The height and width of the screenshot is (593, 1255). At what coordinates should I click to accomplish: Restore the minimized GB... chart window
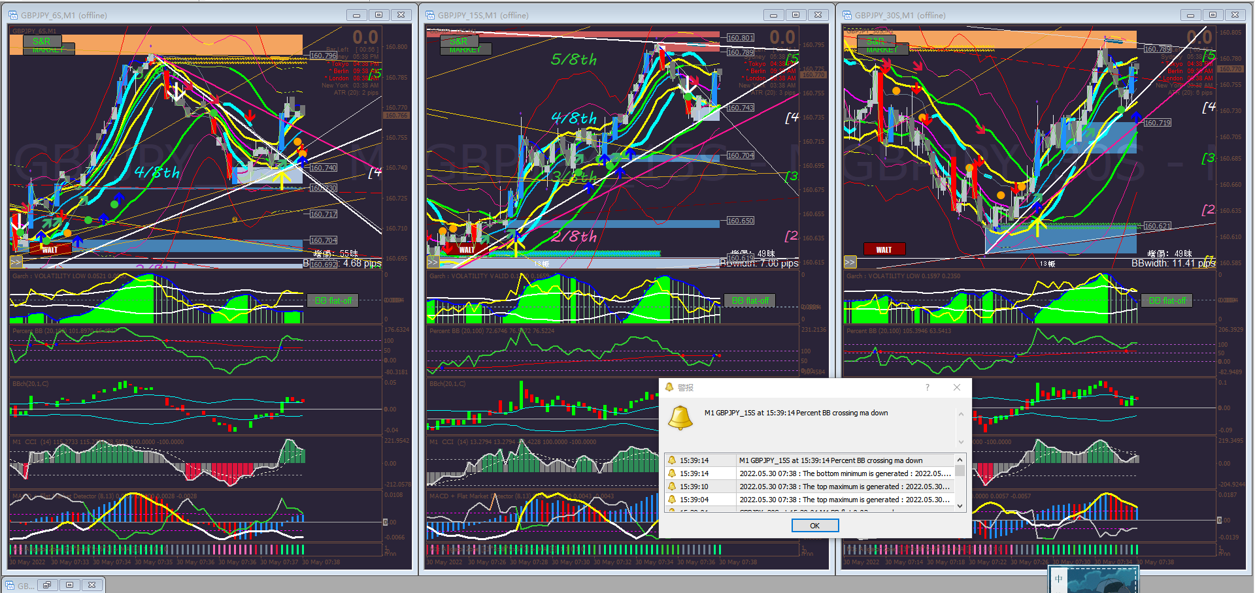[47, 585]
